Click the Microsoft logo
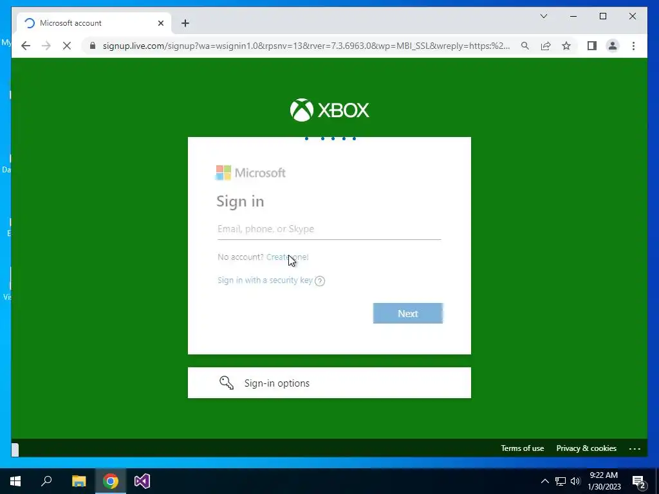Image resolution: width=659 pixels, height=494 pixels. (x=251, y=172)
